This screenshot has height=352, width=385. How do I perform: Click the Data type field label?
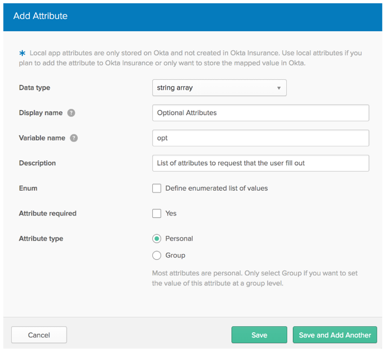coord(35,88)
